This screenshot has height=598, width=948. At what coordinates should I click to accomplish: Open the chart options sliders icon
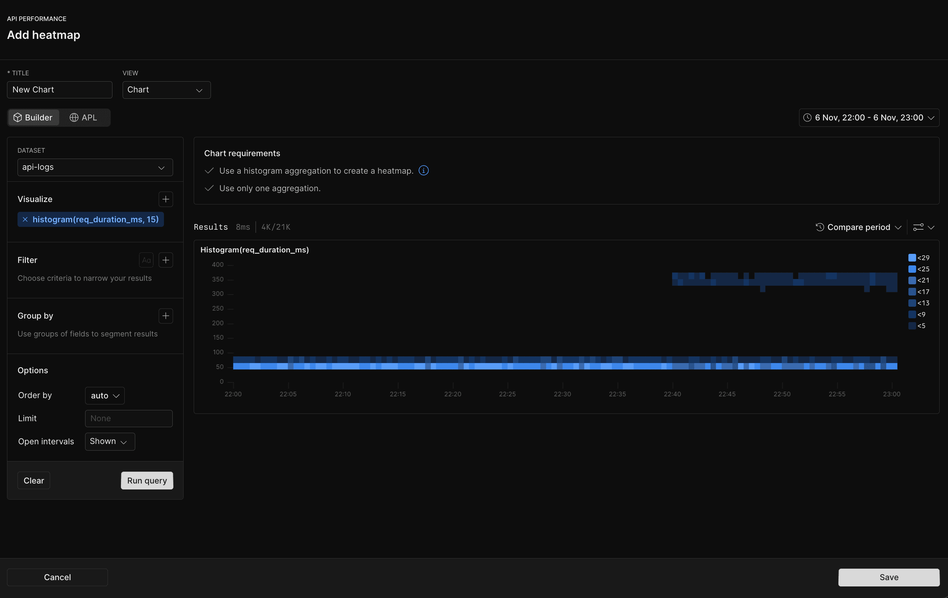[918, 227]
